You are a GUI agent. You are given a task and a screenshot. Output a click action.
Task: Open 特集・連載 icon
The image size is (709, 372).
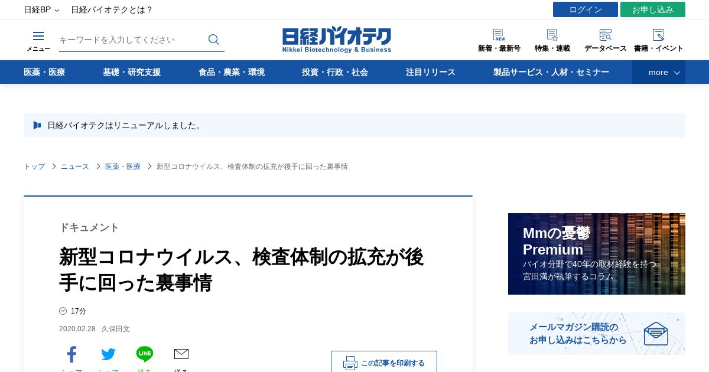click(552, 35)
